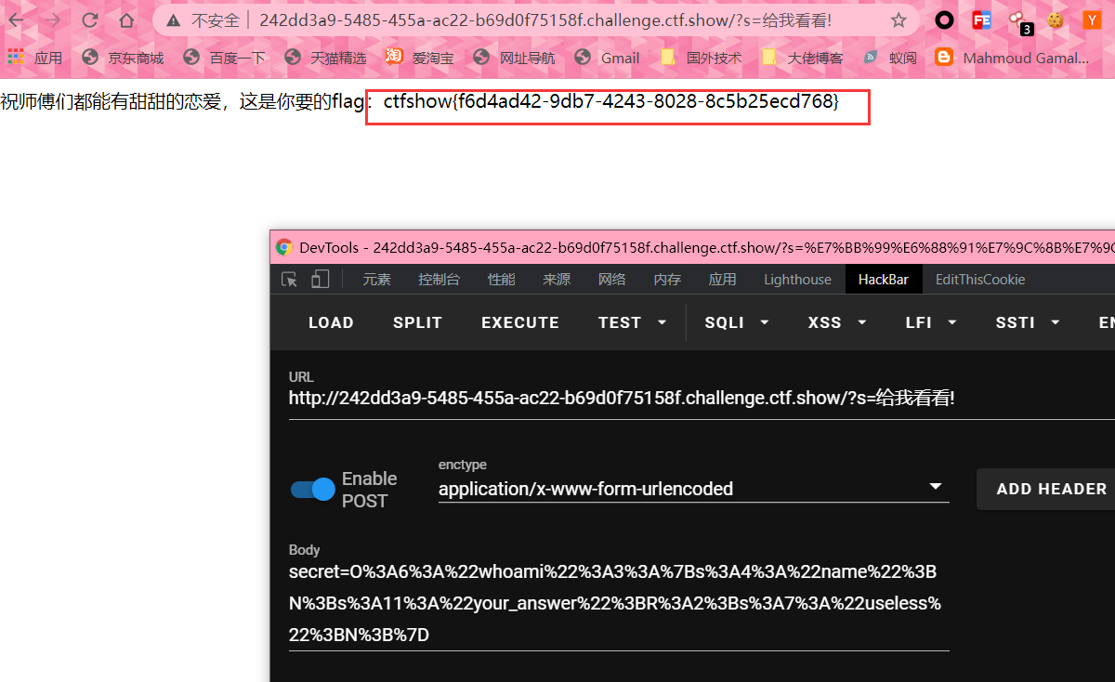This screenshot has width=1115, height=682.
Task: Open the 爱淘宝 bookmark
Action: point(419,58)
